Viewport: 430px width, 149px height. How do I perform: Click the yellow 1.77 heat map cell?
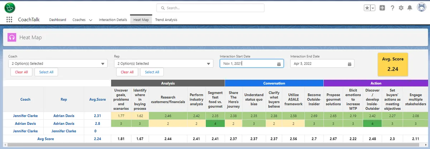(121, 116)
